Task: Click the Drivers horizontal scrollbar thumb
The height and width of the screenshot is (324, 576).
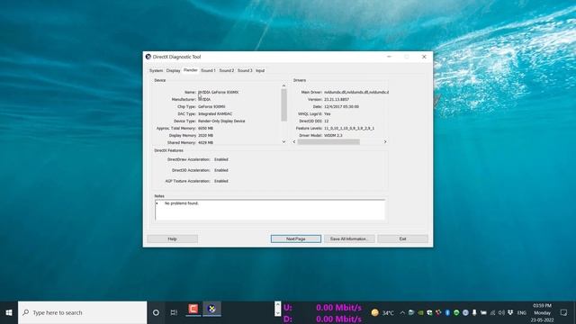Action: tap(328, 142)
